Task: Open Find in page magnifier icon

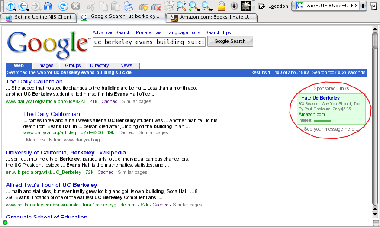Action: point(181,6)
